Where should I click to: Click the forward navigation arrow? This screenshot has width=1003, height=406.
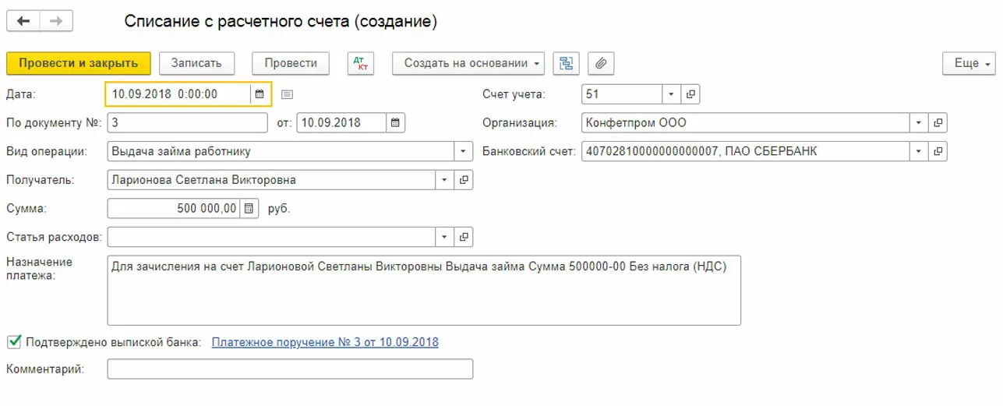tap(56, 22)
